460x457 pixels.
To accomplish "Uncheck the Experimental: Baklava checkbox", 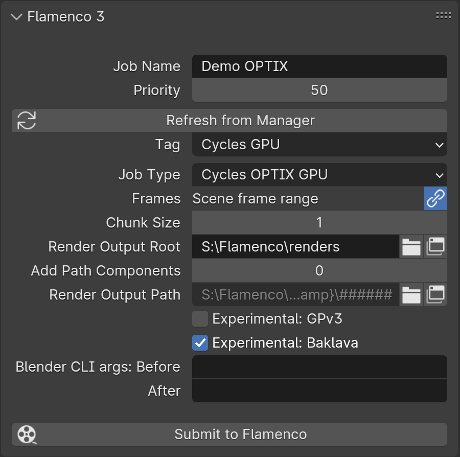I will (200, 343).
